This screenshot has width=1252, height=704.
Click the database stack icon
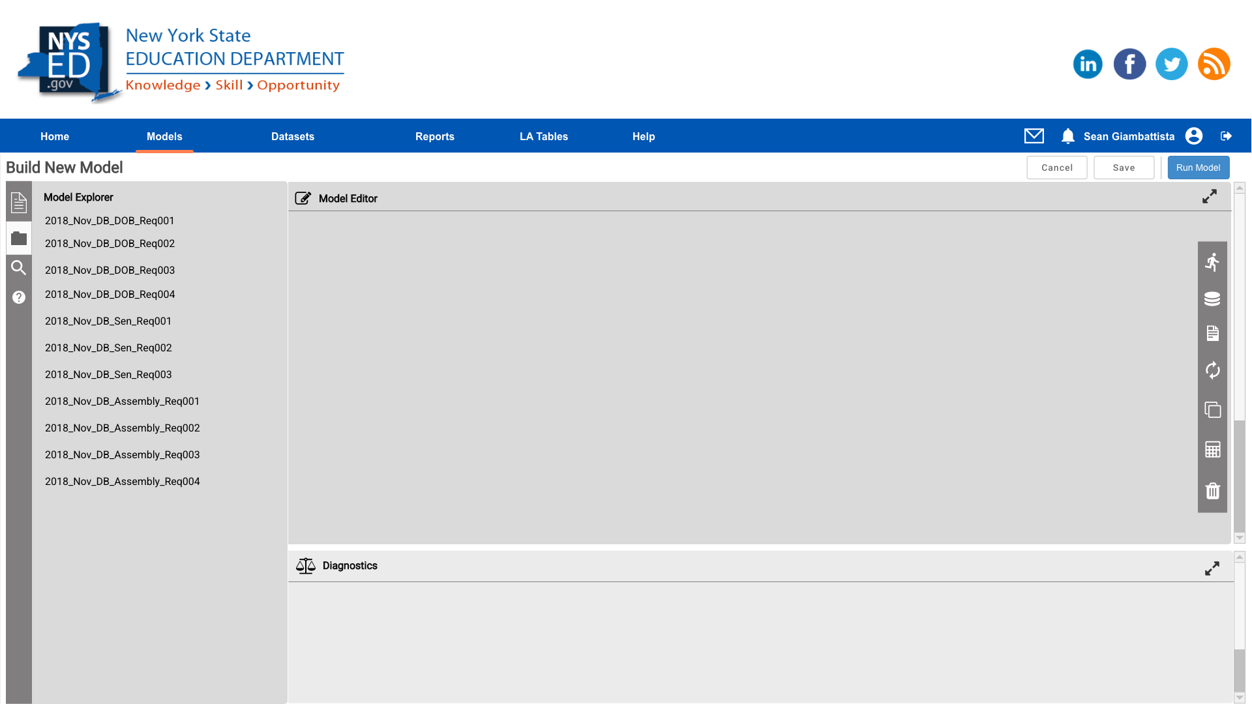tap(1212, 299)
